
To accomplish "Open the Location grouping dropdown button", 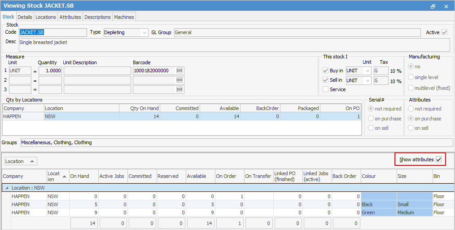I will 21,161.
